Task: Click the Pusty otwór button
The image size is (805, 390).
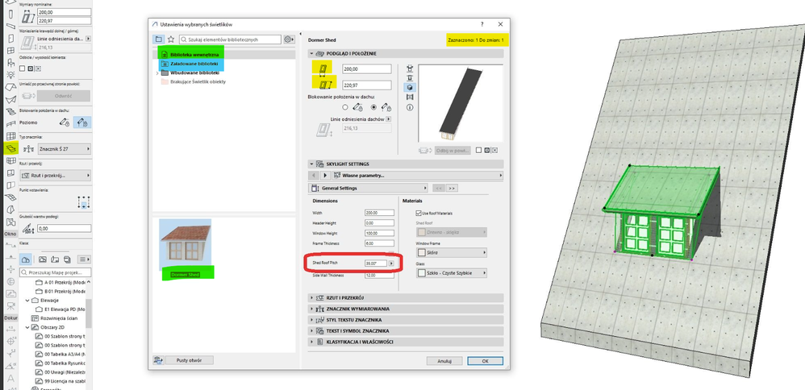Action: 189,361
